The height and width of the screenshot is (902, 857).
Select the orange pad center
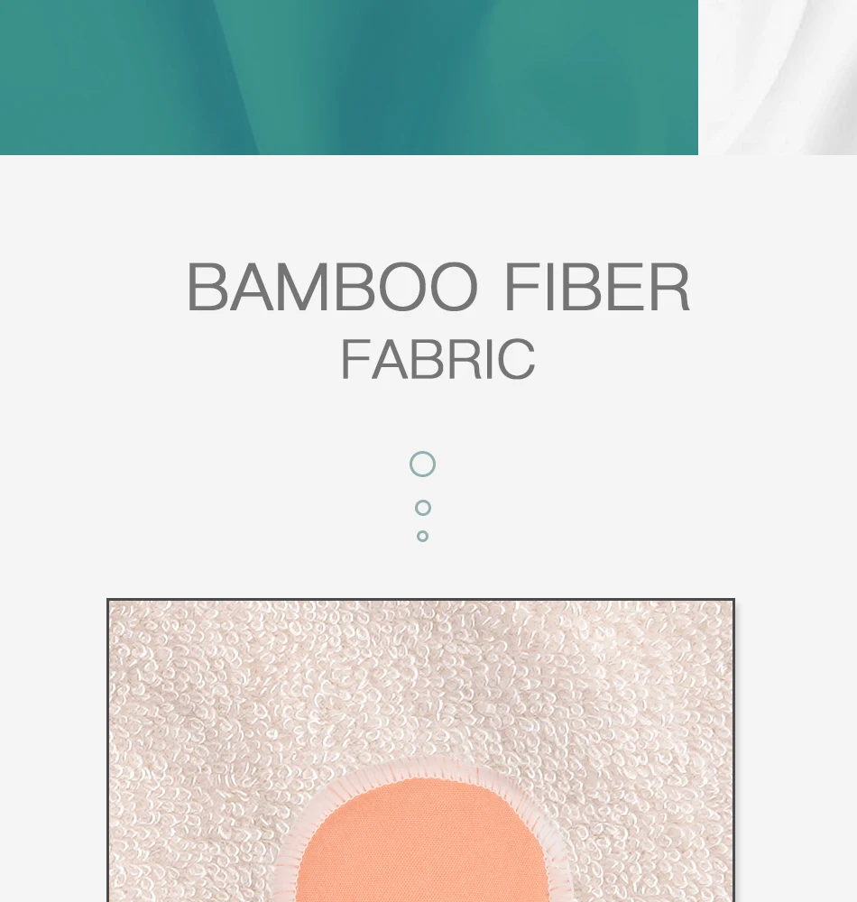[x=423, y=846]
